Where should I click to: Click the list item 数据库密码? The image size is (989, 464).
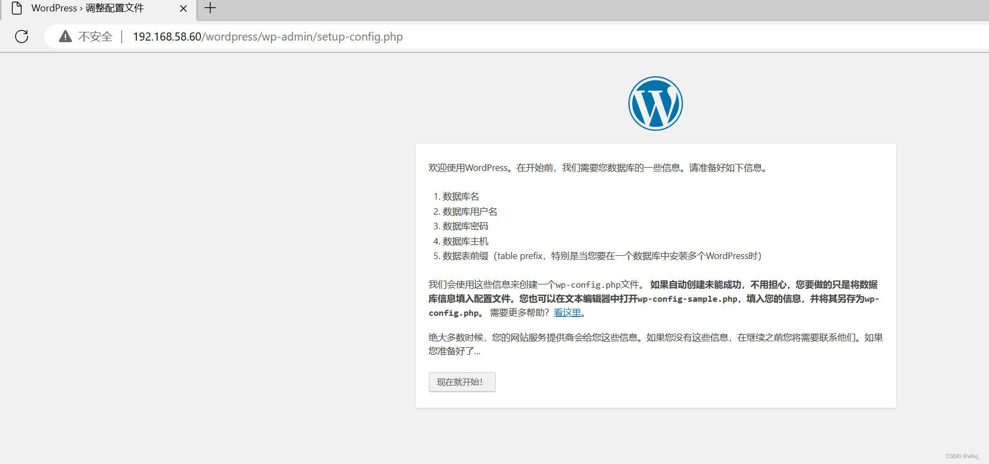click(466, 226)
